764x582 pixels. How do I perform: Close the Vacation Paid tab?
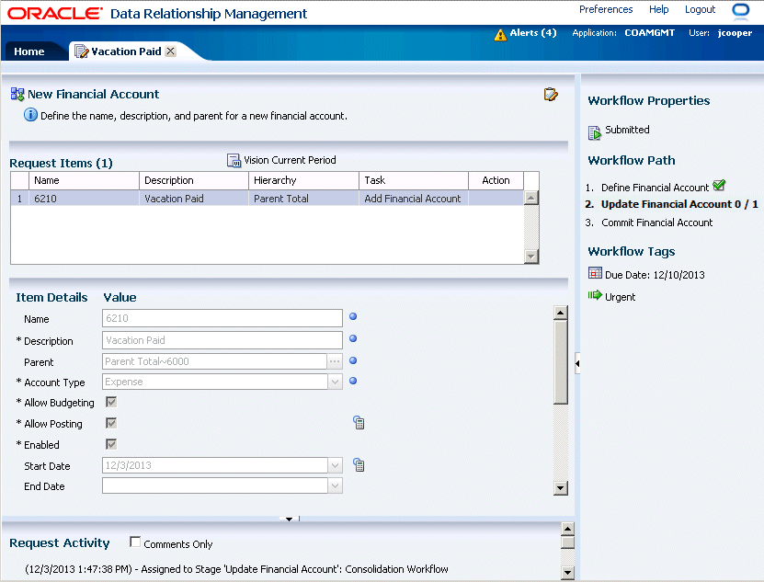[x=170, y=51]
